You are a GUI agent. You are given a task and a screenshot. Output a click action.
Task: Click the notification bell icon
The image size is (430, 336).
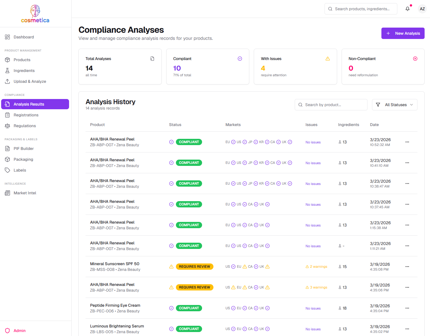407,9
